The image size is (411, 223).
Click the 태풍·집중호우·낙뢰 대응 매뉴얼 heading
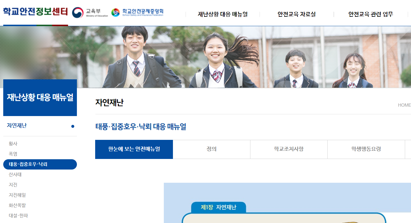point(141,127)
